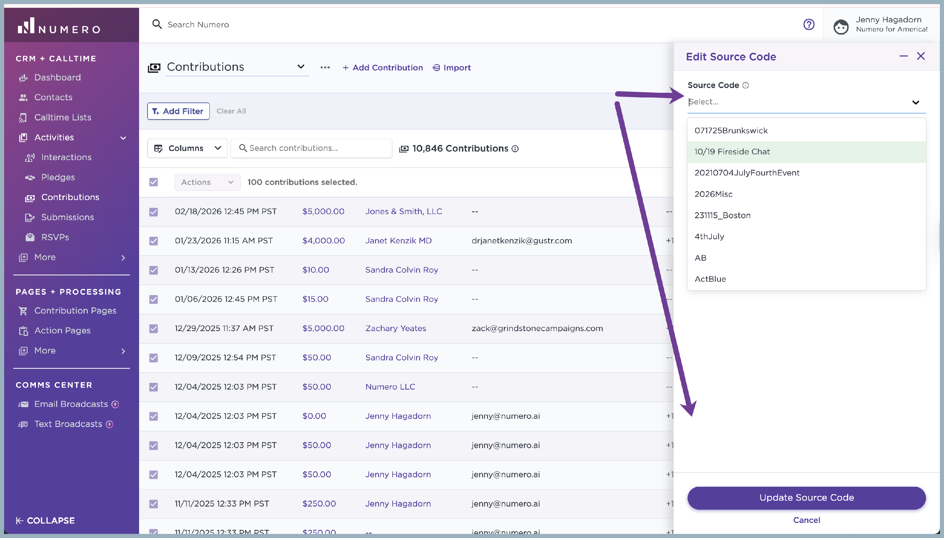
Task: Open Pledges handshake icon in sidebar
Action: pos(30,177)
